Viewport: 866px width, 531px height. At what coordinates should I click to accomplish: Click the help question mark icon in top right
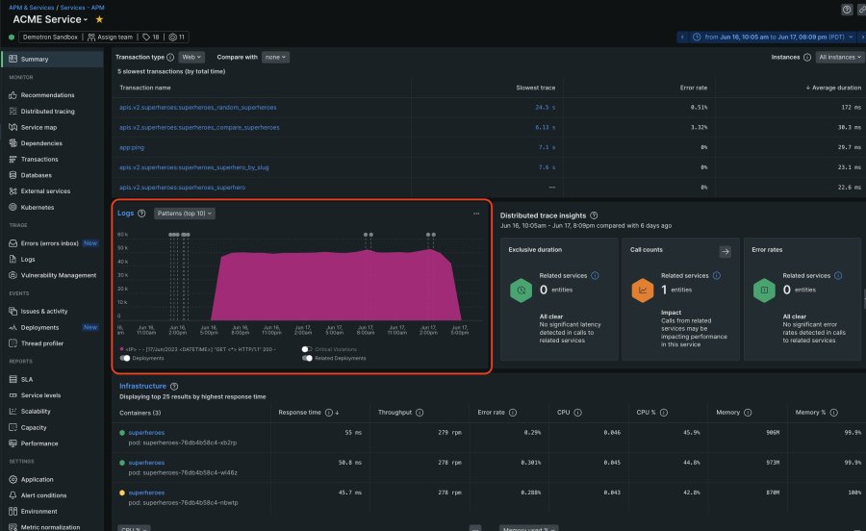coord(847,10)
